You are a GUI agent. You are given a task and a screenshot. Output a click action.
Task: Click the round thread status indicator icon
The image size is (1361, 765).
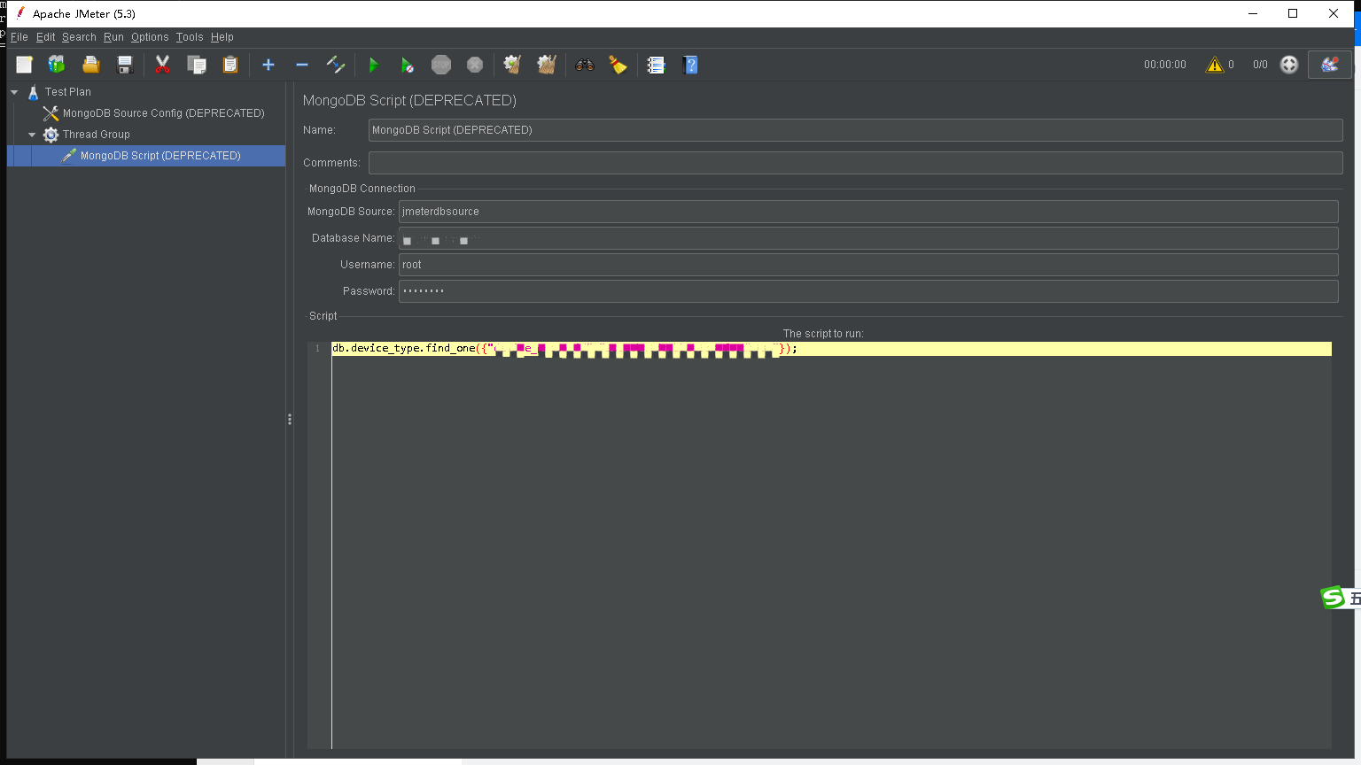1289,65
